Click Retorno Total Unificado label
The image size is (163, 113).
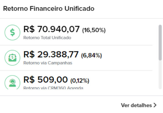point(47,38)
